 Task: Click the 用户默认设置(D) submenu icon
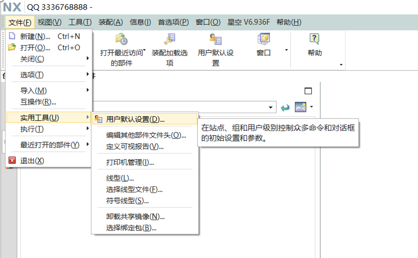click(x=98, y=119)
